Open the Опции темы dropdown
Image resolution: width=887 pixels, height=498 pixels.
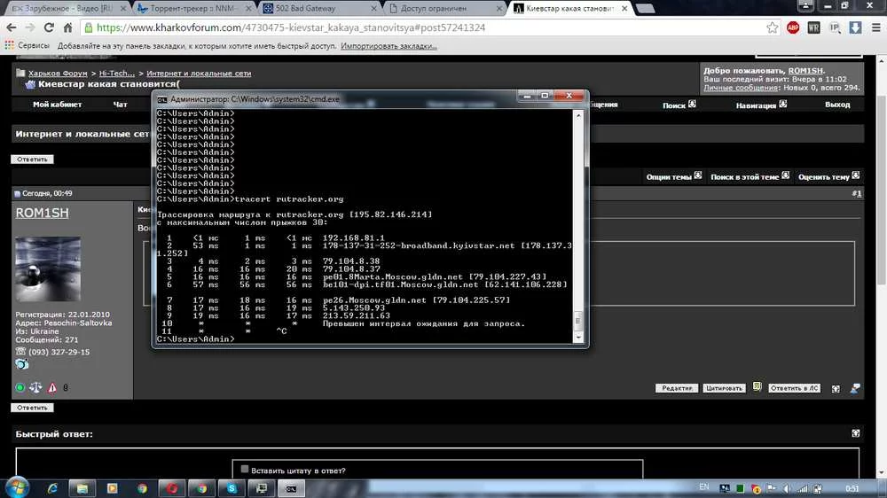tap(674, 176)
